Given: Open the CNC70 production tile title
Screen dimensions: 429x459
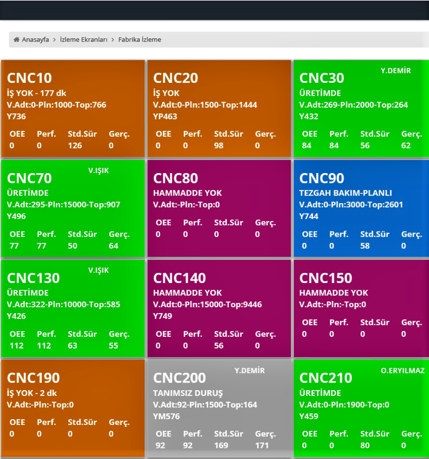Looking at the screenshot, I should (x=29, y=178).
